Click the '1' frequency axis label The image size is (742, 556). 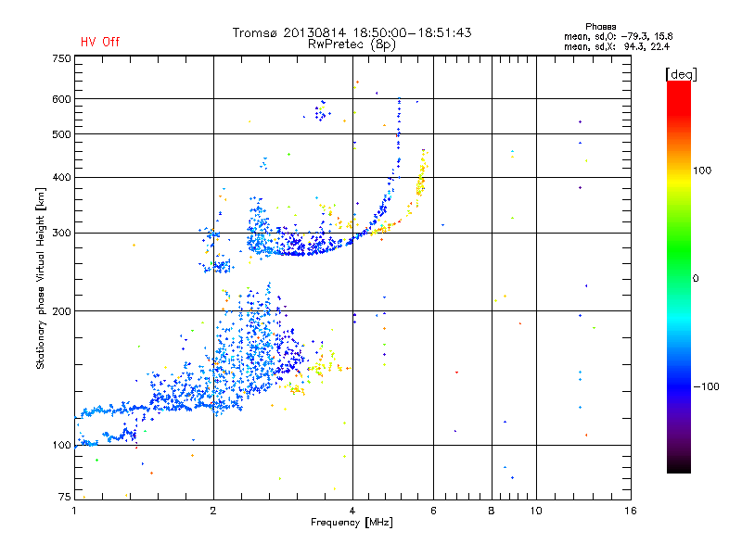tap(74, 511)
